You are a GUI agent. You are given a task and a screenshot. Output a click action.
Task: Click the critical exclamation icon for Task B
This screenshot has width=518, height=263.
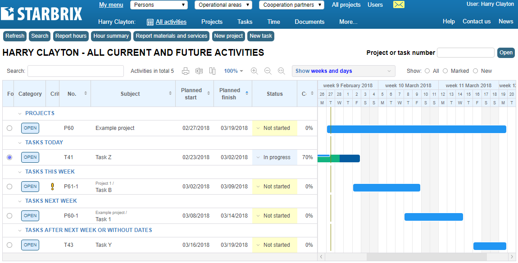[x=52, y=187]
